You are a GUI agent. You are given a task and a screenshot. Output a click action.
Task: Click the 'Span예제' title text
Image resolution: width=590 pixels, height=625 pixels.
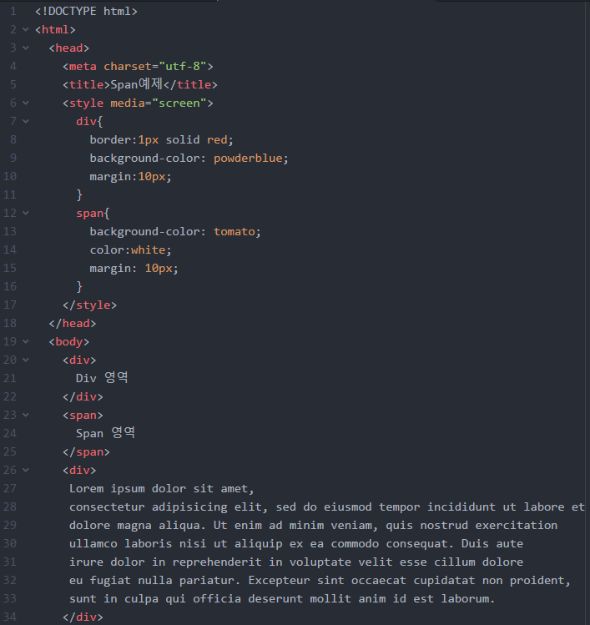[136, 84]
